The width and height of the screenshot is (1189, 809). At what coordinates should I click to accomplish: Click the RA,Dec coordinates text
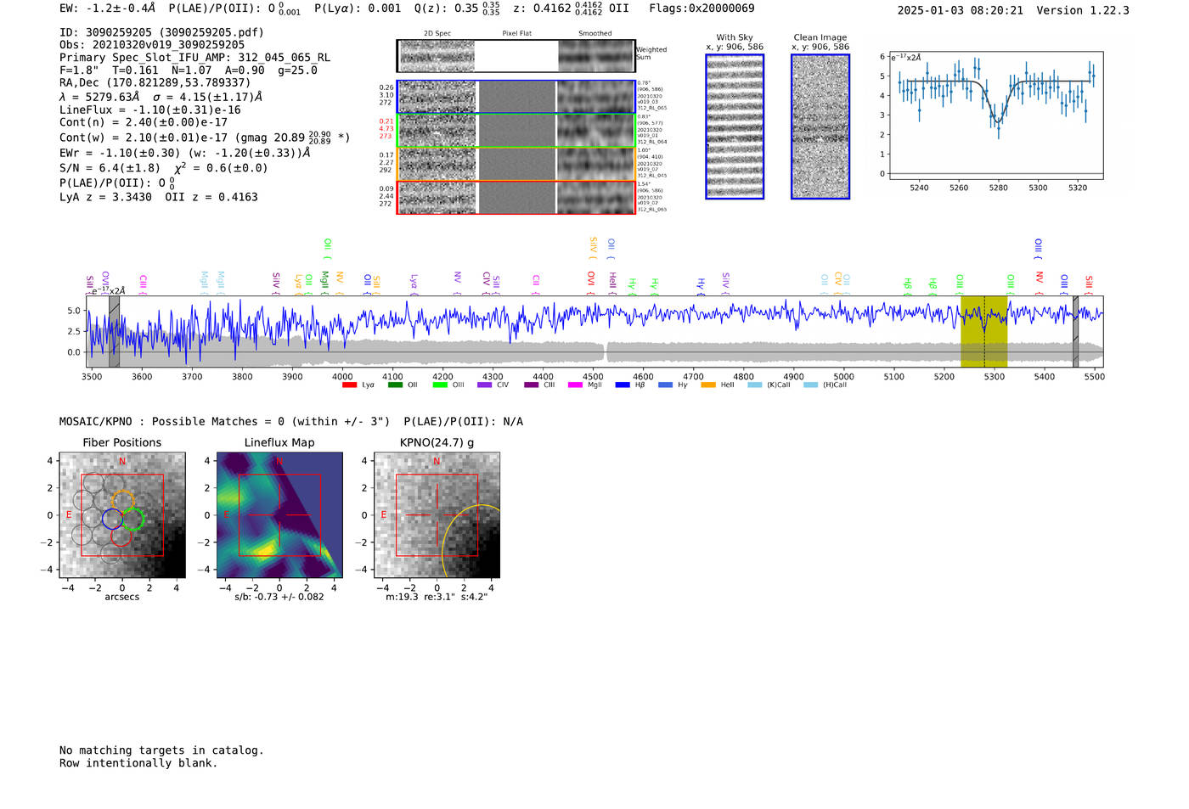tap(155, 82)
